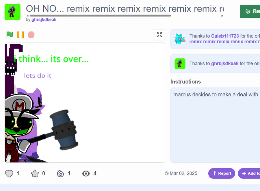Open Caleb111723 blue cat avatar
The height and width of the screenshot is (191, 260).
pyautogui.click(x=180, y=39)
